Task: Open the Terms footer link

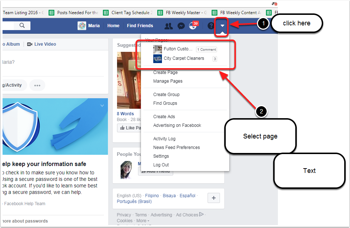Action: point(141,215)
